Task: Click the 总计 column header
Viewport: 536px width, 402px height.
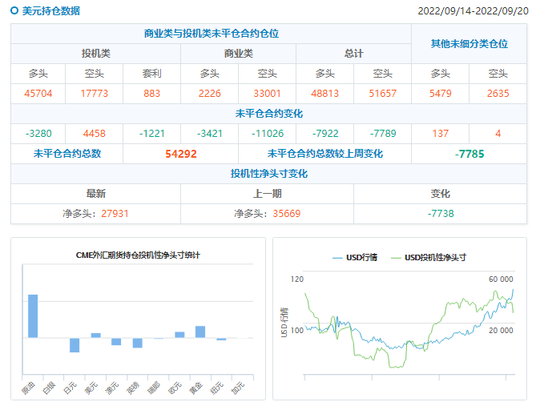Action: [353, 54]
